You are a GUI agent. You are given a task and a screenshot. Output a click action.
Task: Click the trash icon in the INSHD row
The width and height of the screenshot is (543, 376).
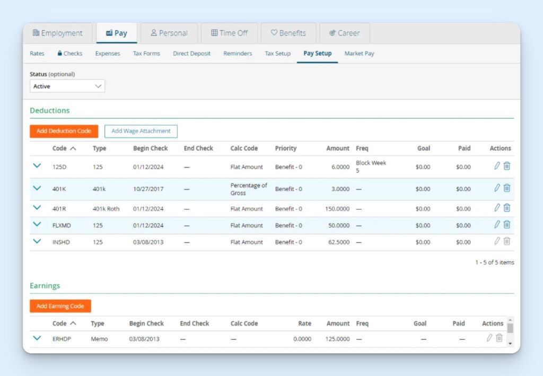coord(506,241)
